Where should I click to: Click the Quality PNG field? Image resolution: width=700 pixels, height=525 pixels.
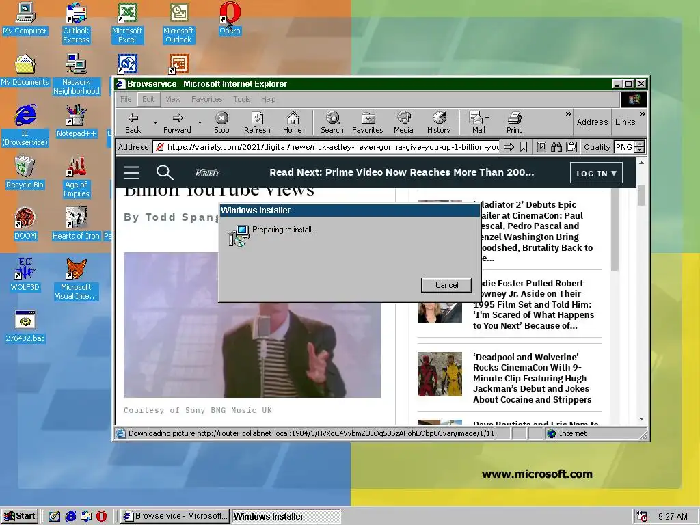tap(624, 147)
